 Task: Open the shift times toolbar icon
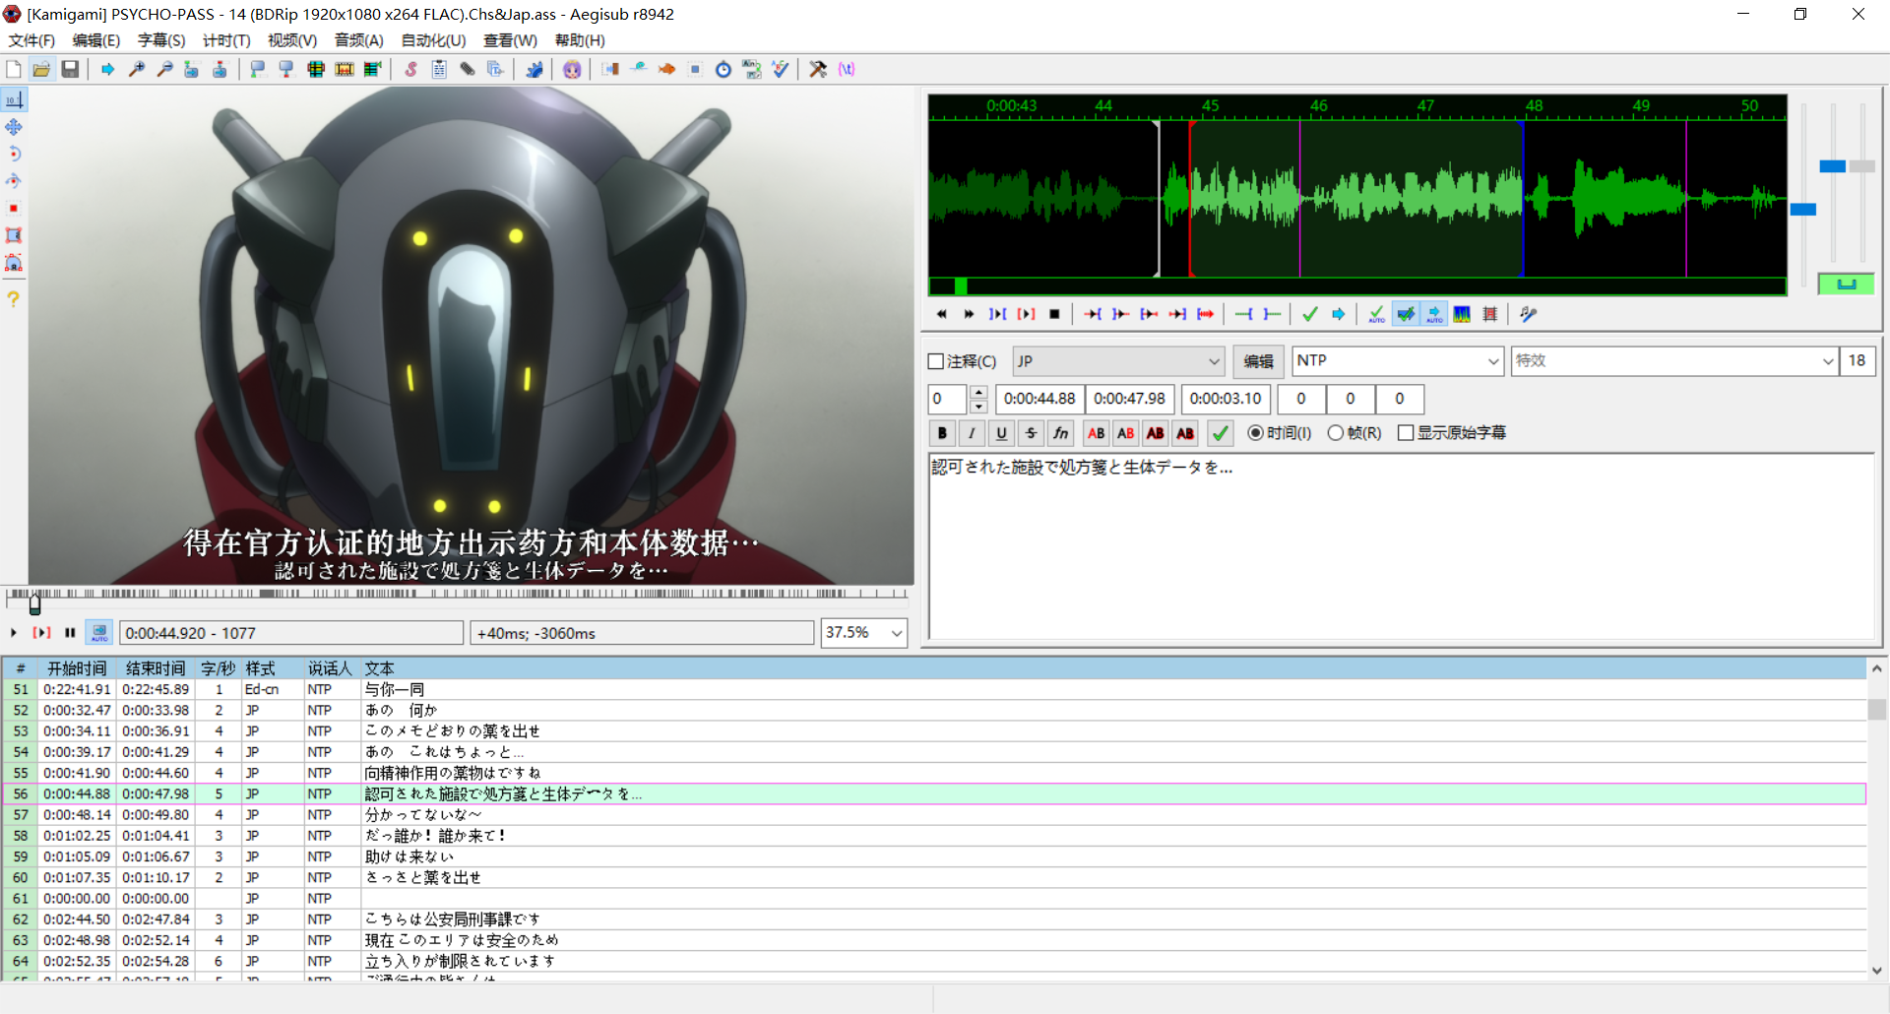click(609, 69)
